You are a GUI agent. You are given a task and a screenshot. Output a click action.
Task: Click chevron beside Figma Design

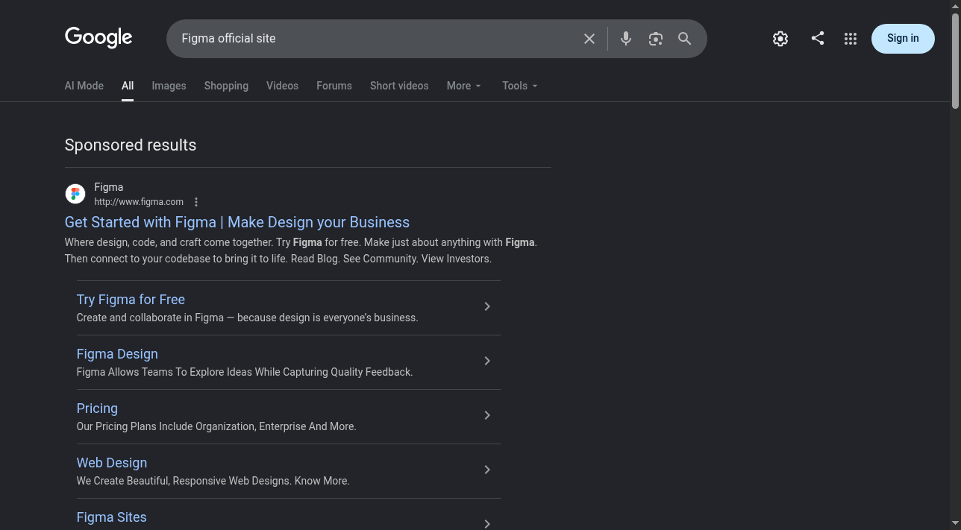click(x=487, y=361)
